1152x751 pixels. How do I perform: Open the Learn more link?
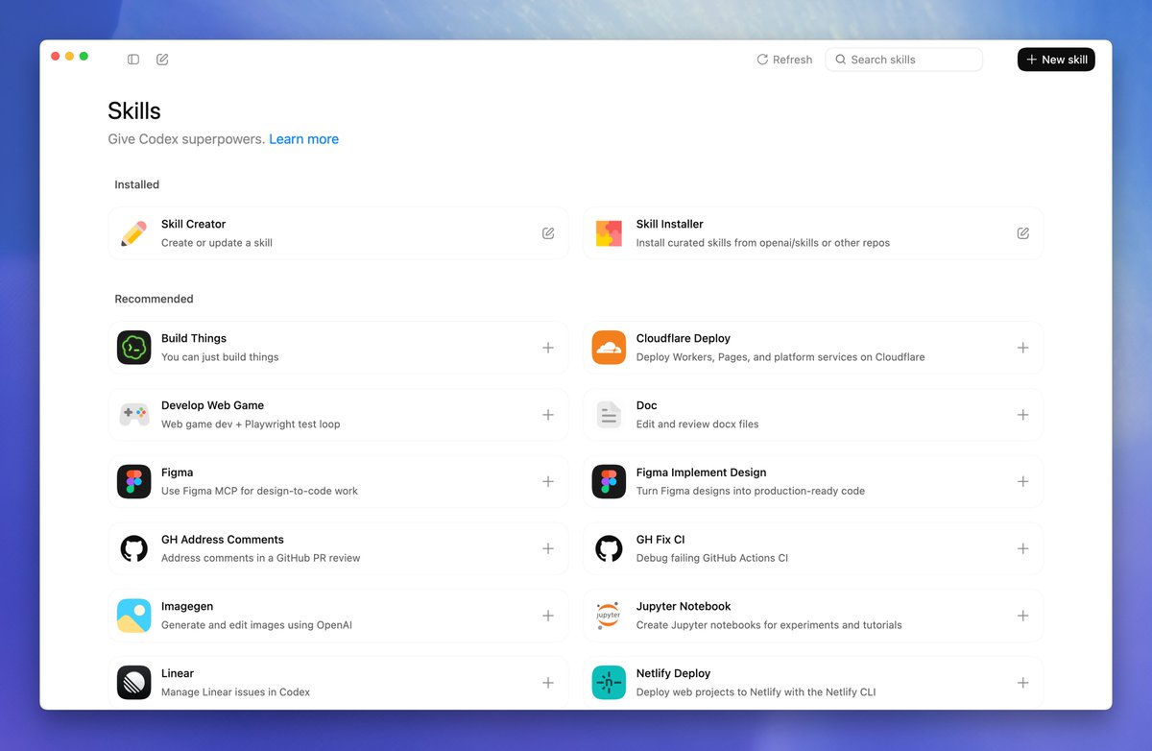[x=303, y=139]
